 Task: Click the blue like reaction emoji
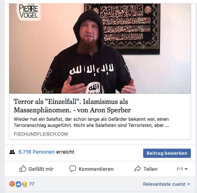[18, 184]
